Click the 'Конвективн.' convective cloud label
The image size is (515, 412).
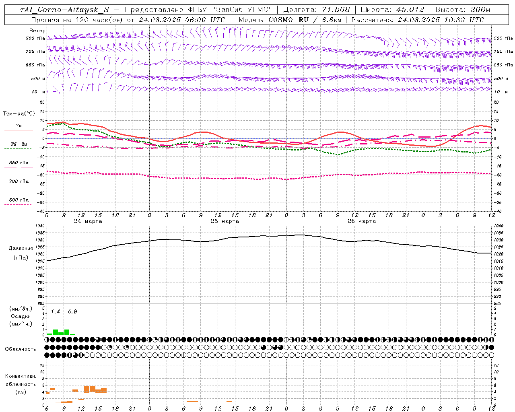(x=21, y=376)
